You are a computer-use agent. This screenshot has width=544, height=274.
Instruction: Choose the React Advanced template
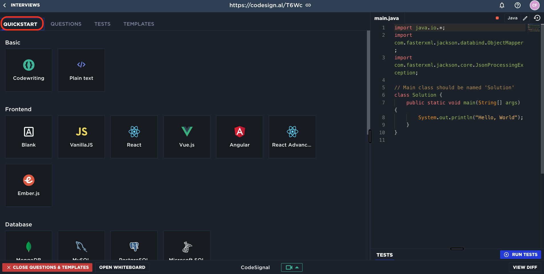tap(292, 137)
